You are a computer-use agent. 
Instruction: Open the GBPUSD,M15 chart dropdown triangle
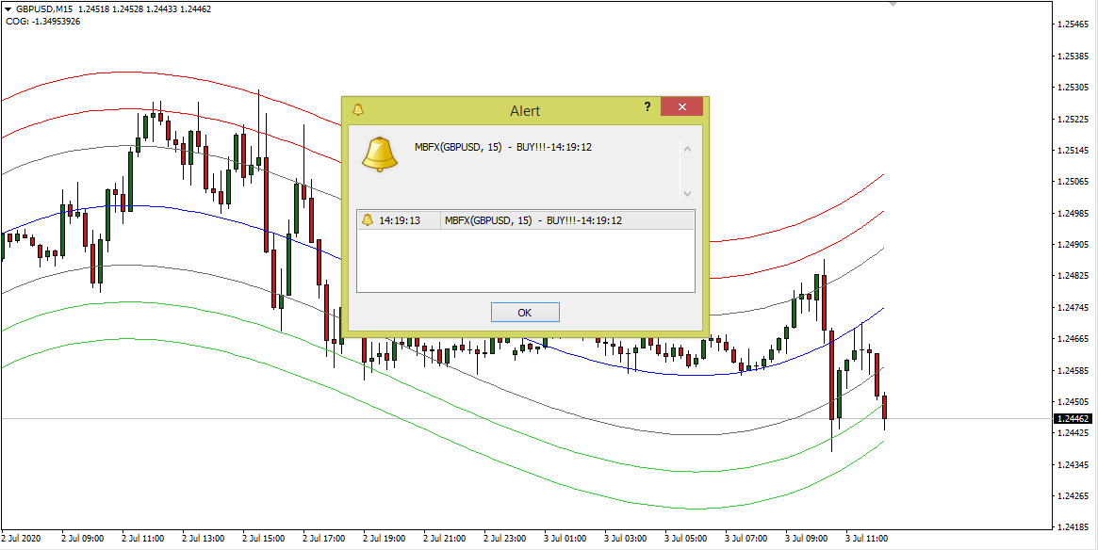click(8, 8)
